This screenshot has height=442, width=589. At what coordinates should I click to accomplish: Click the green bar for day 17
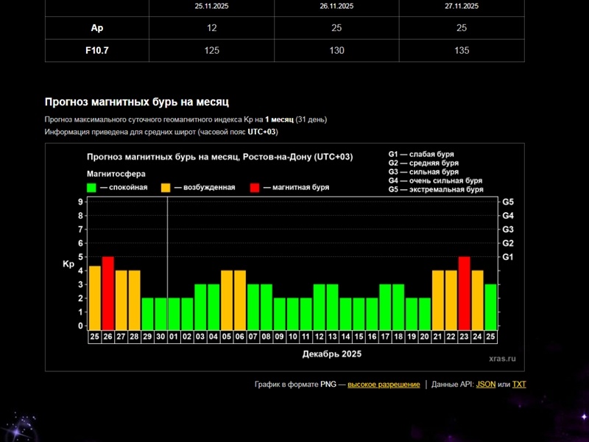click(385, 307)
